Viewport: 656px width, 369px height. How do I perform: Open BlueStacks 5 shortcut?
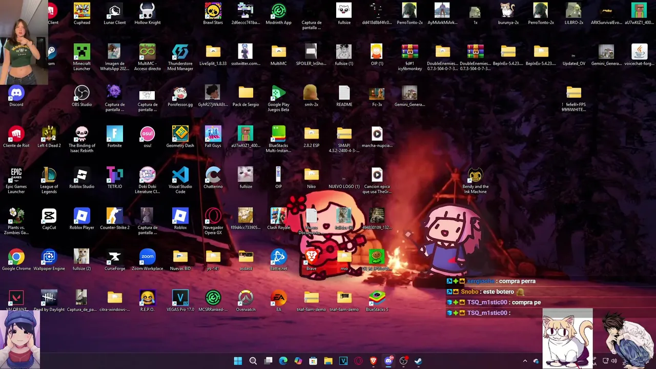(x=377, y=301)
